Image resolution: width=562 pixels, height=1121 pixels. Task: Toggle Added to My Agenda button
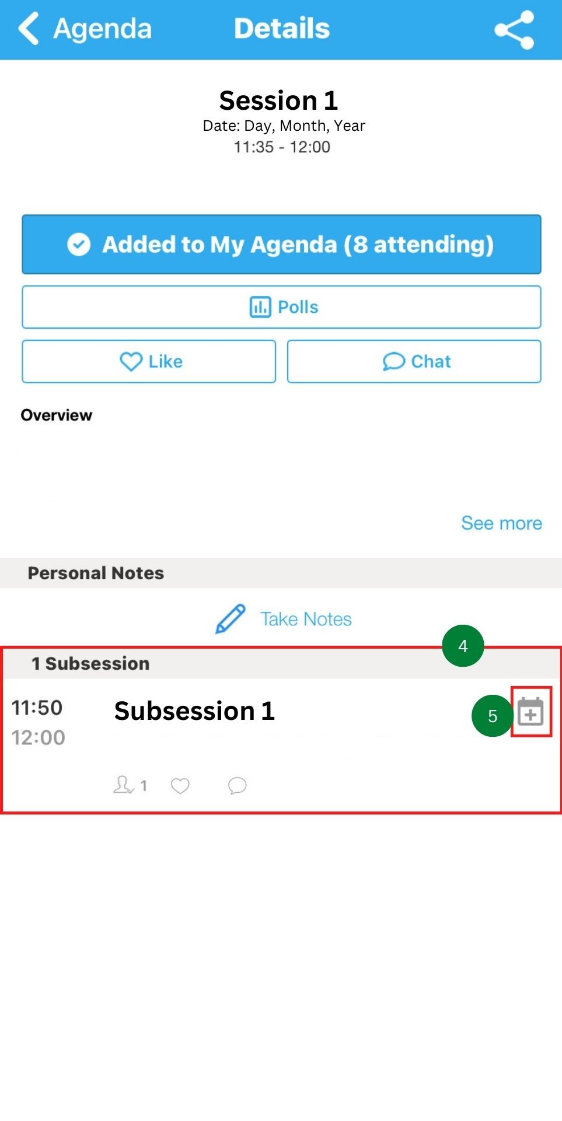[x=281, y=245]
